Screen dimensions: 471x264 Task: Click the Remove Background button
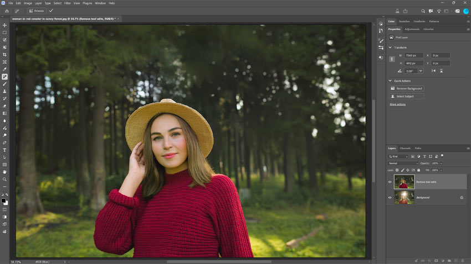click(x=406, y=88)
